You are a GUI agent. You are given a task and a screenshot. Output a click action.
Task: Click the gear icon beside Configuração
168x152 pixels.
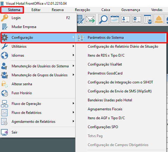[4, 38]
